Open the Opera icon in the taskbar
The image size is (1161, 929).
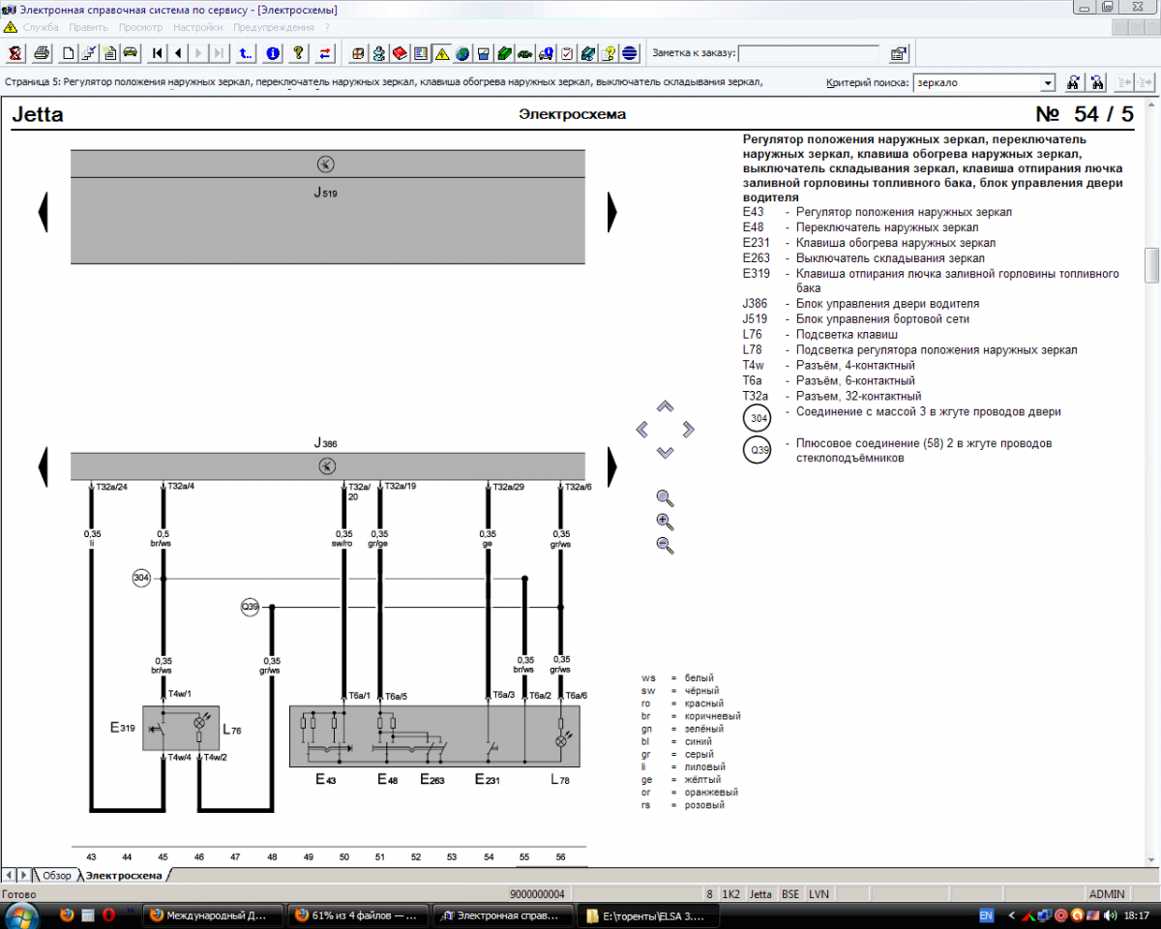point(108,914)
